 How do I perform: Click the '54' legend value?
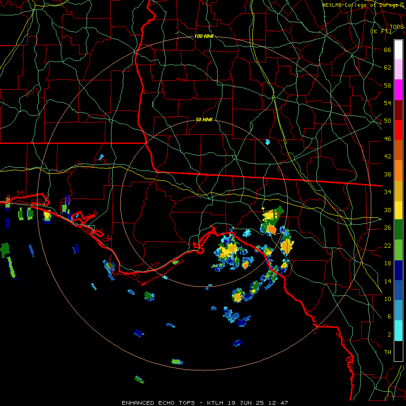[388, 103]
